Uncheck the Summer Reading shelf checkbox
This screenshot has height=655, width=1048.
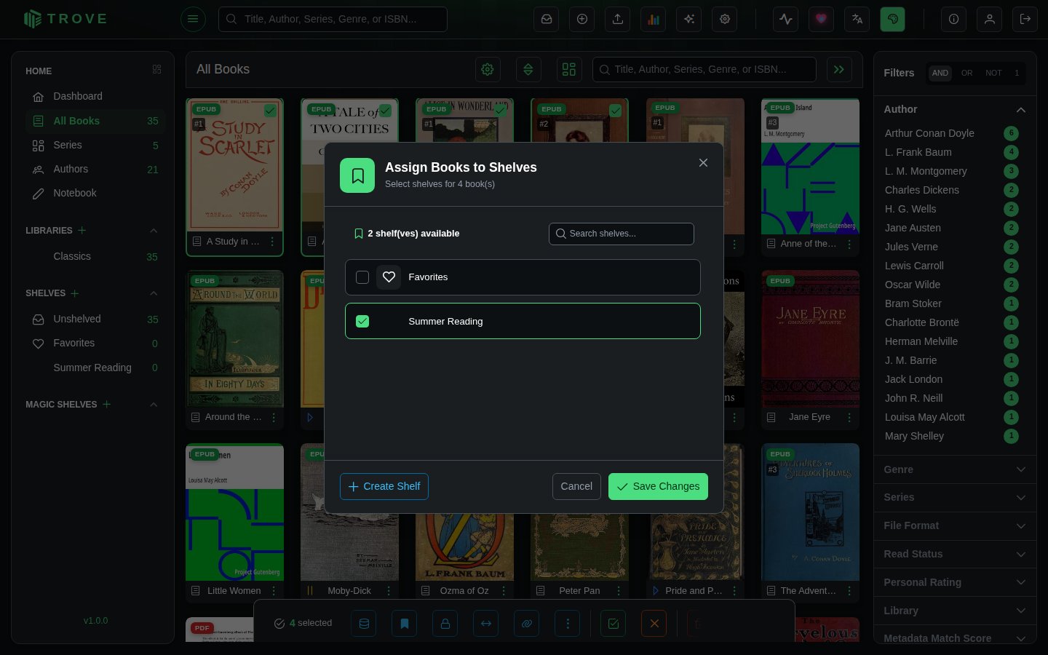(x=362, y=321)
